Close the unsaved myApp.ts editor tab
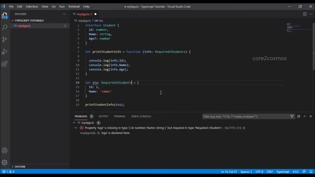 click(95, 14)
